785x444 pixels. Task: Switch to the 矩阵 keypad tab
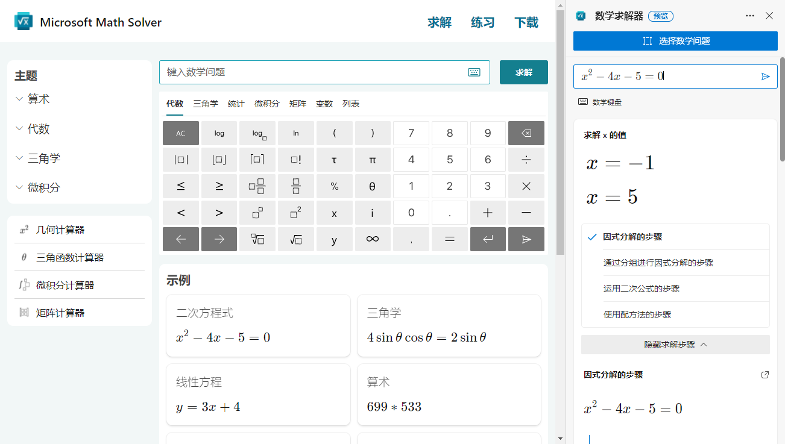[x=298, y=104]
